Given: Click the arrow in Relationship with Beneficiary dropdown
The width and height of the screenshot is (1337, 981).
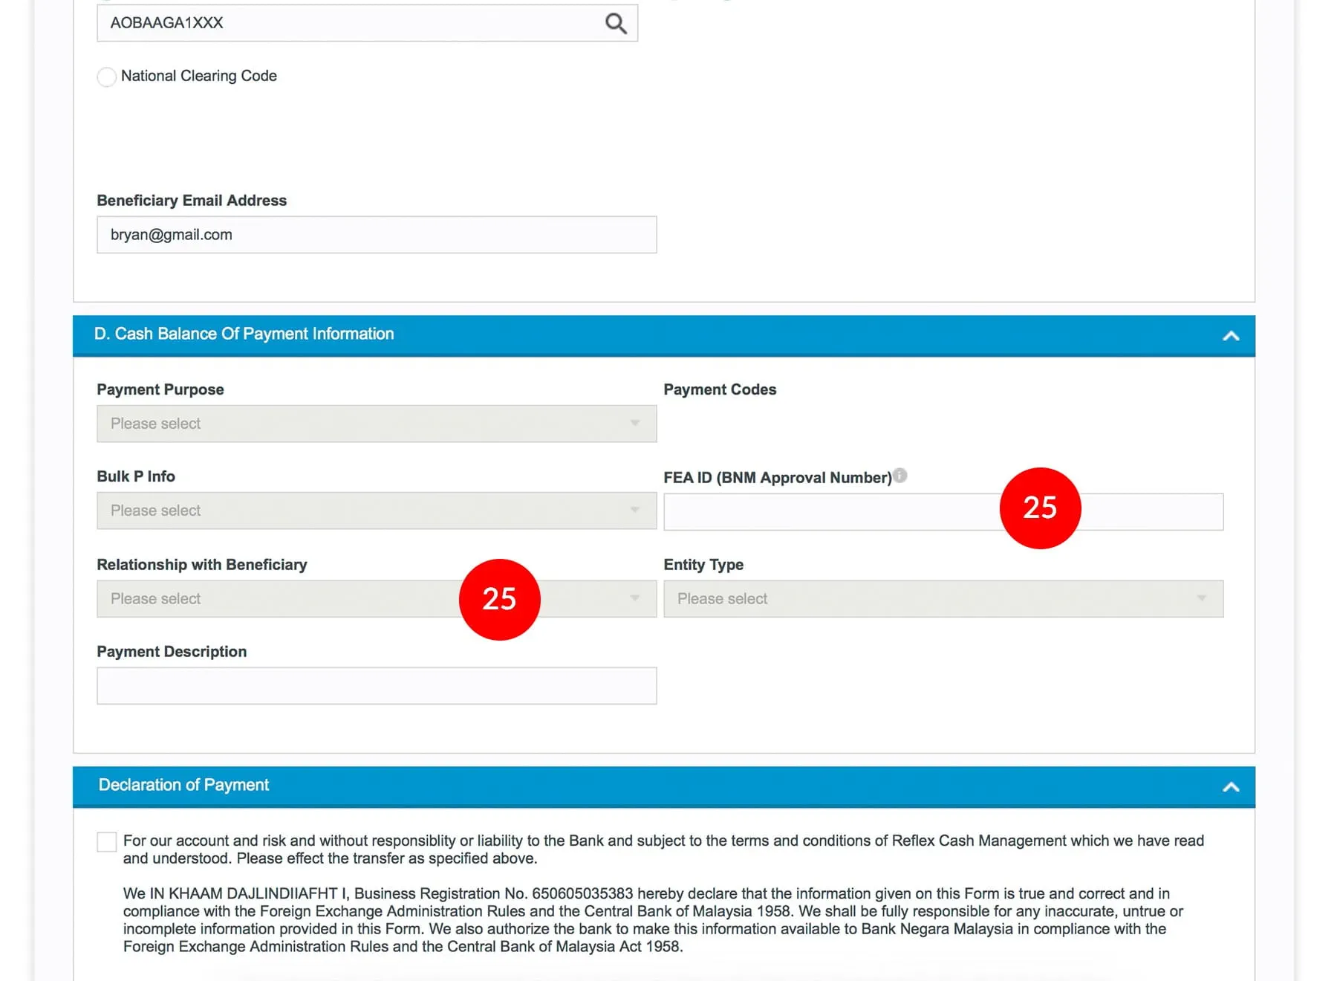Looking at the screenshot, I should [x=634, y=599].
